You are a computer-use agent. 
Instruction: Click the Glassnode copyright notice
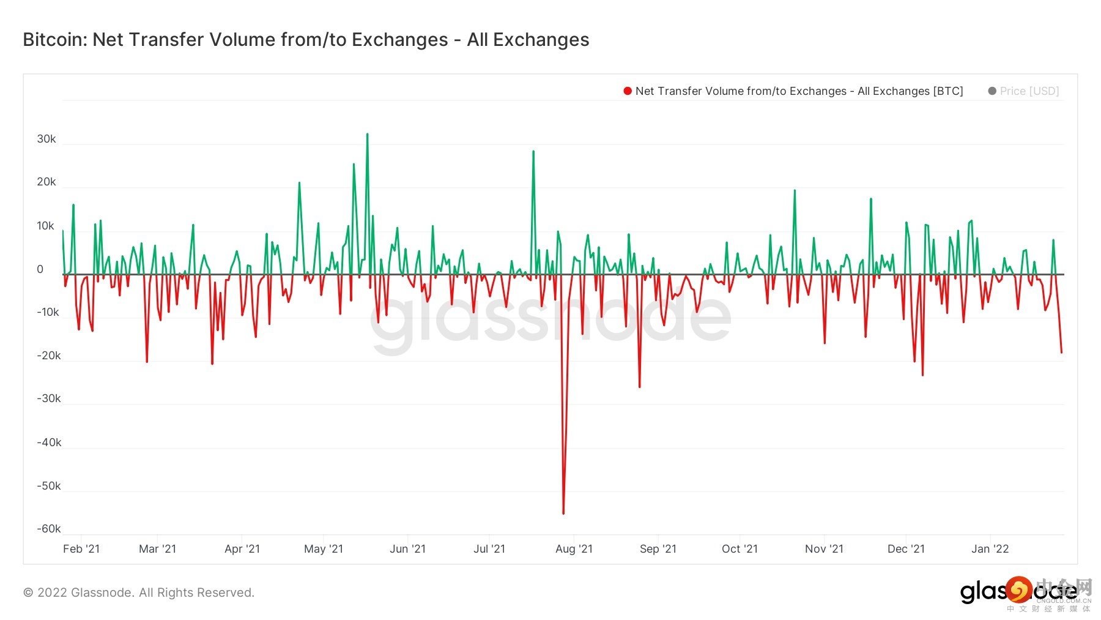(x=139, y=592)
